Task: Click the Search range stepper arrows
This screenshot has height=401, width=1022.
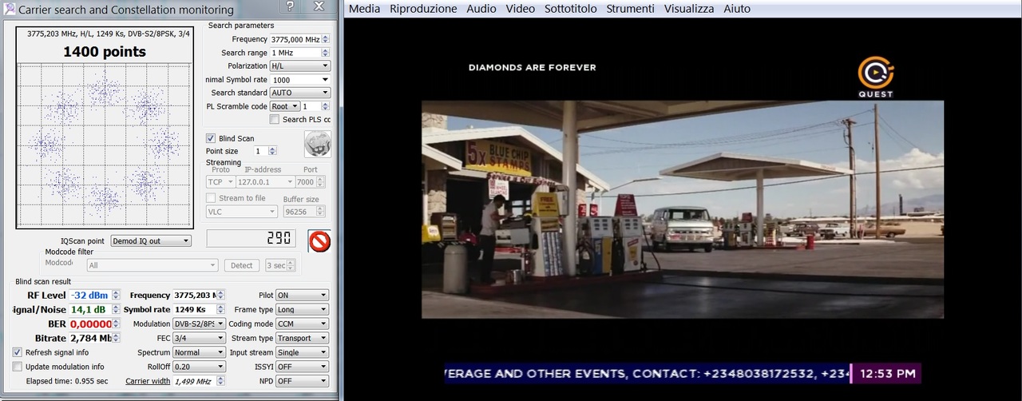Action: click(x=326, y=53)
